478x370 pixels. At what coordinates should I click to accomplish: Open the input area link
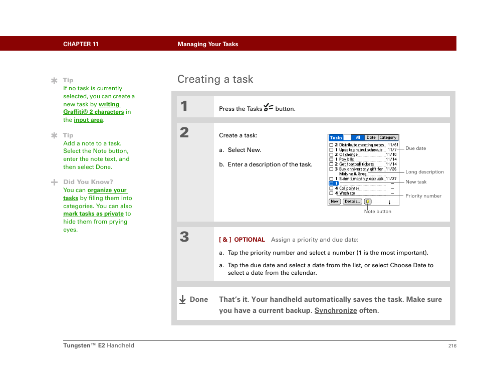click(x=88, y=120)
